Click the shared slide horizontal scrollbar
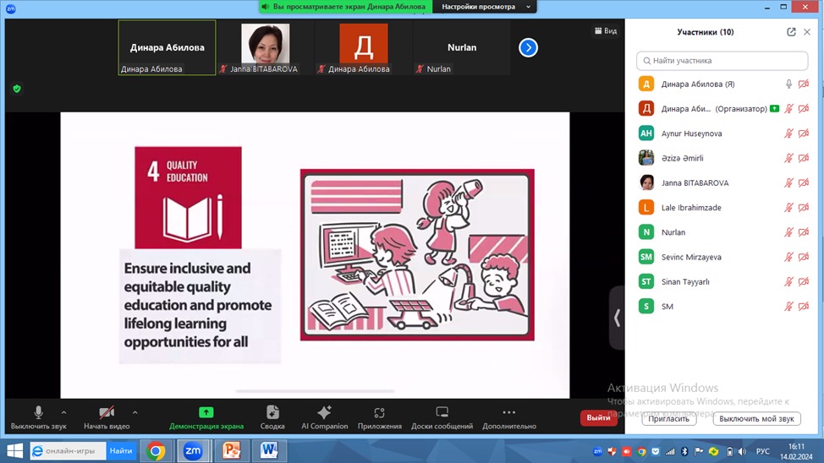Image resolution: width=824 pixels, height=463 pixels. (315, 391)
